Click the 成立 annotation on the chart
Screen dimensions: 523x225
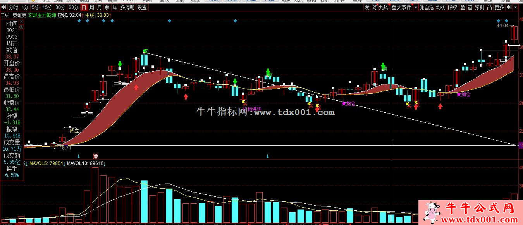coord(74,131)
